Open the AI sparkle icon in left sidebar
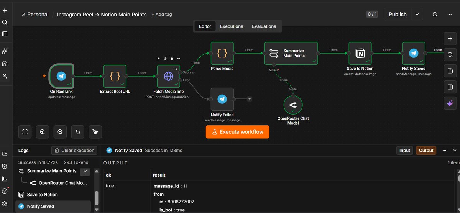 pos(5,51)
